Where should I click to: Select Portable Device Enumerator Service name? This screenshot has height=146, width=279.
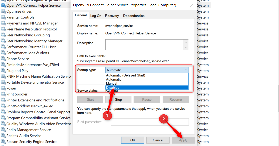35,82
